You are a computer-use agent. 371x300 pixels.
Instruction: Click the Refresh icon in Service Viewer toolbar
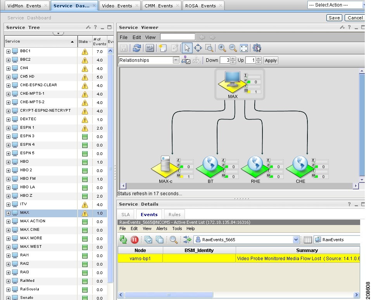(137, 48)
